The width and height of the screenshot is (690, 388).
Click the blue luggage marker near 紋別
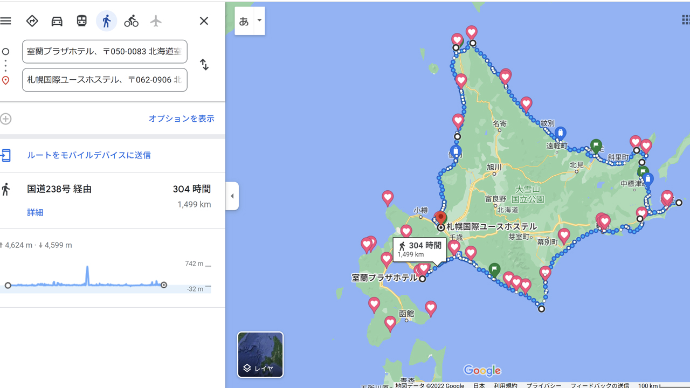pos(560,133)
